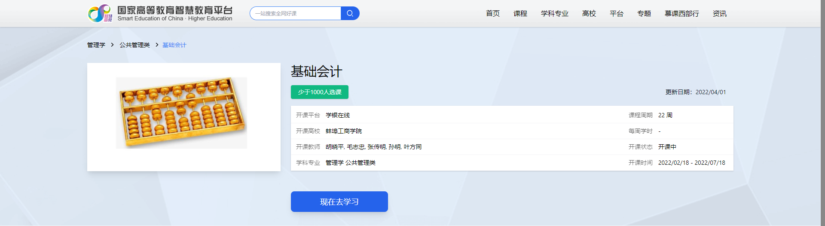Screen dimensions: 825x226
Task: Open the 资讯 navigation item
Action: point(719,14)
